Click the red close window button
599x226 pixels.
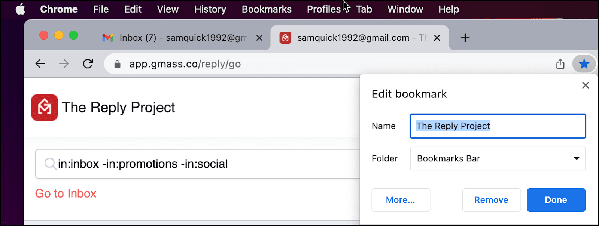[44, 35]
